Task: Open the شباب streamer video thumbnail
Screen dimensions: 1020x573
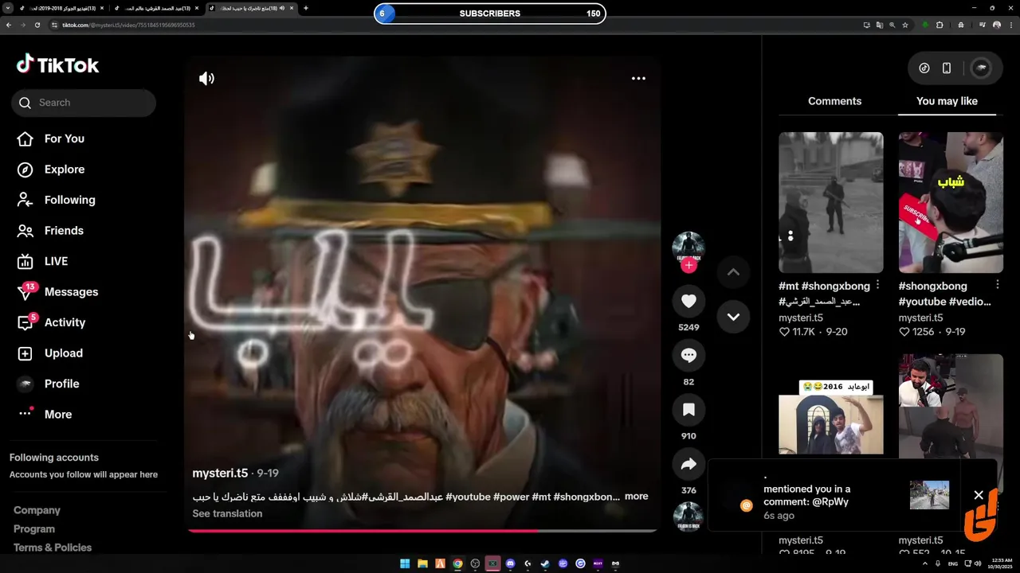Action: 951,203
